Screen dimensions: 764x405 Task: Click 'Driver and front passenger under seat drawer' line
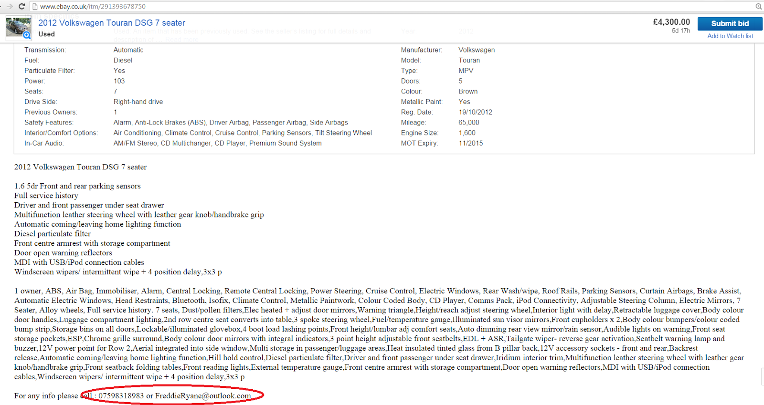(x=89, y=205)
